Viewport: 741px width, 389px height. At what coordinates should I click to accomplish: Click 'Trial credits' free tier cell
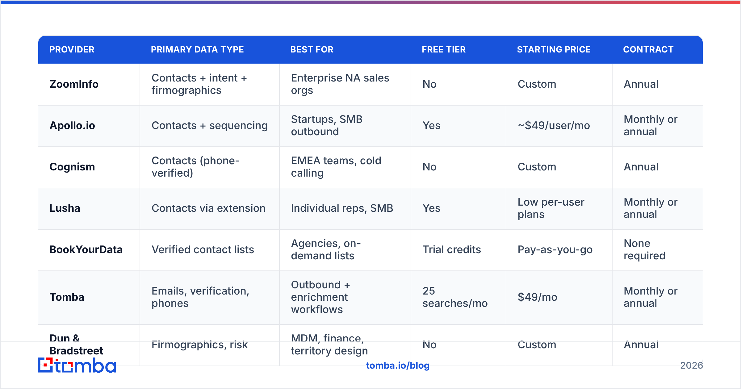point(458,250)
